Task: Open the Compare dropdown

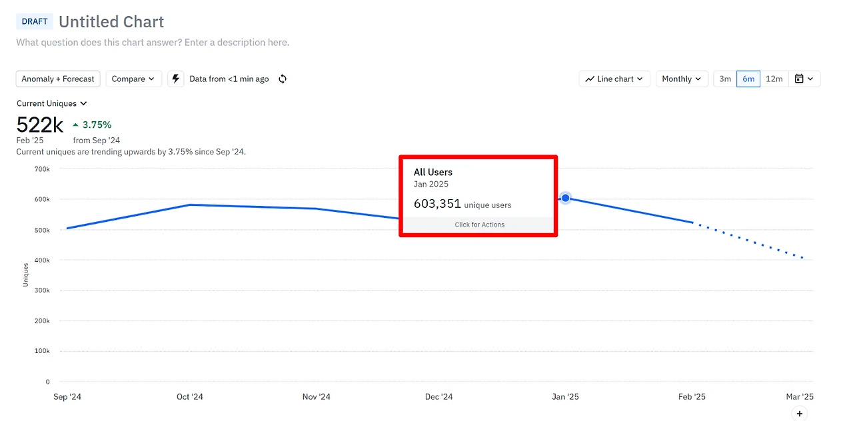Action: click(133, 79)
